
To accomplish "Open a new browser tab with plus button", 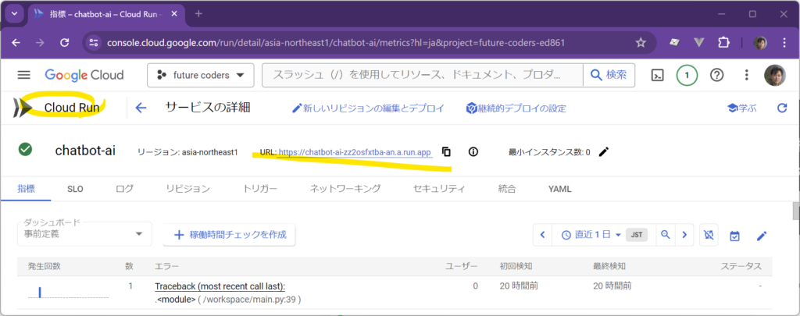I will click(198, 14).
